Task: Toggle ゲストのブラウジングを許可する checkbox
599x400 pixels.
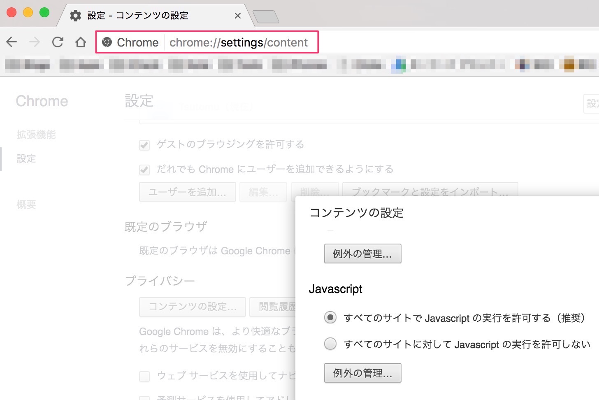Action: [x=144, y=145]
